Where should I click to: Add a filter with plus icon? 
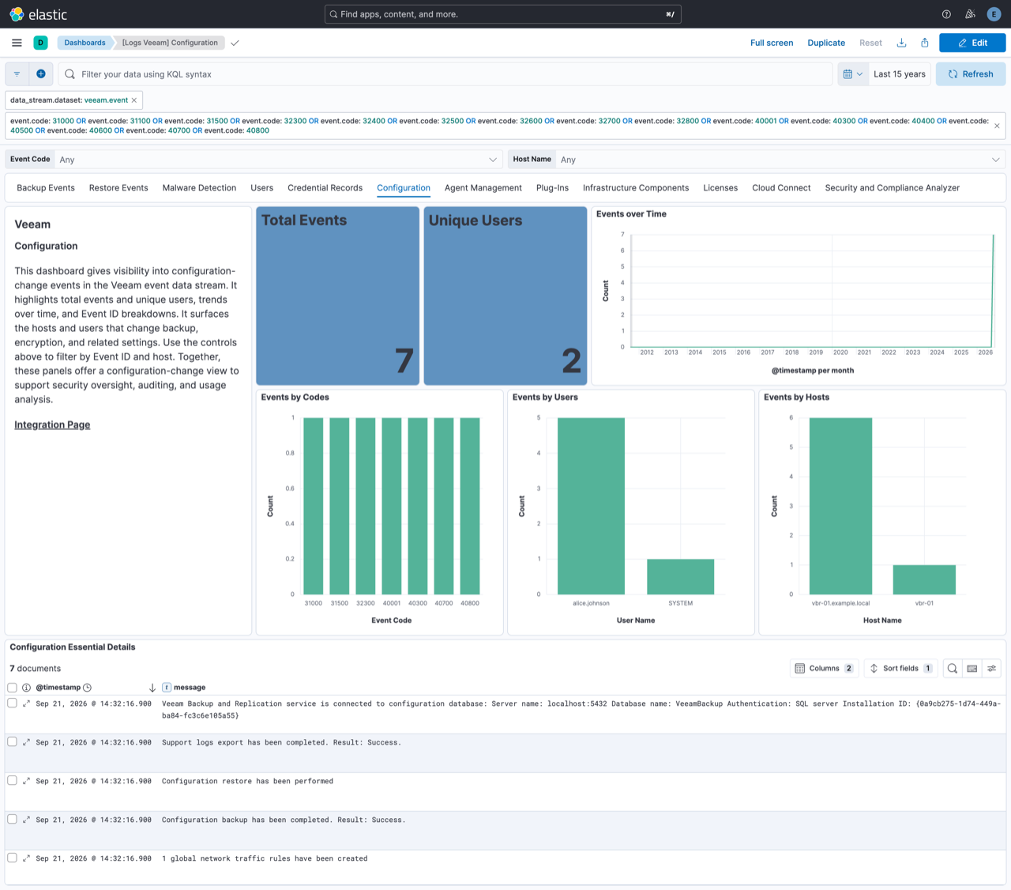[x=41, y=74]
